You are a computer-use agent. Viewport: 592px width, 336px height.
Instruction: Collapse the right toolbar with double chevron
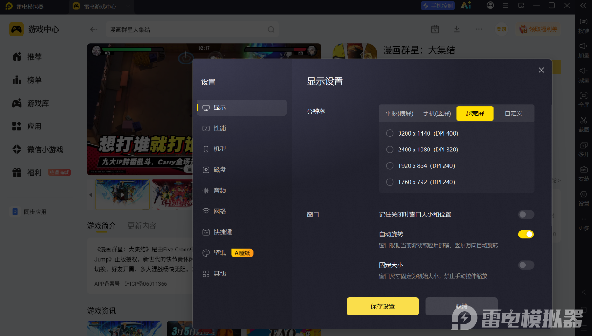tap(584, 6)
